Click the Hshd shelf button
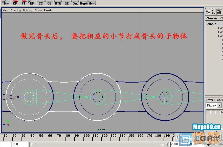Screen dimensions: 223x147 coord(92,3)
